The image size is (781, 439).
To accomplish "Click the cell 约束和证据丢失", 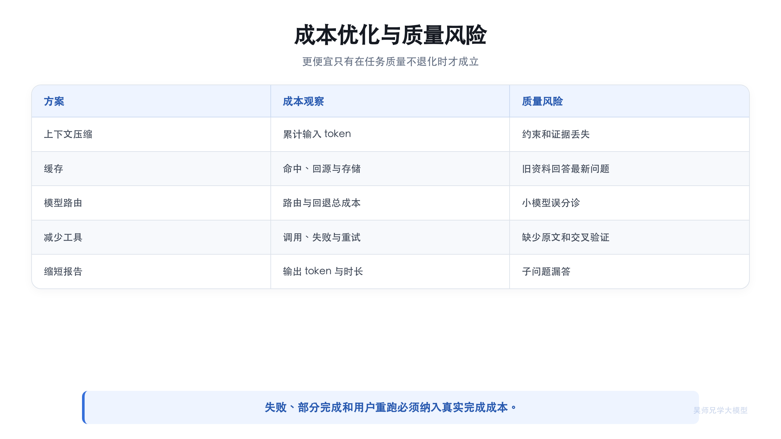I will point(629,134).
